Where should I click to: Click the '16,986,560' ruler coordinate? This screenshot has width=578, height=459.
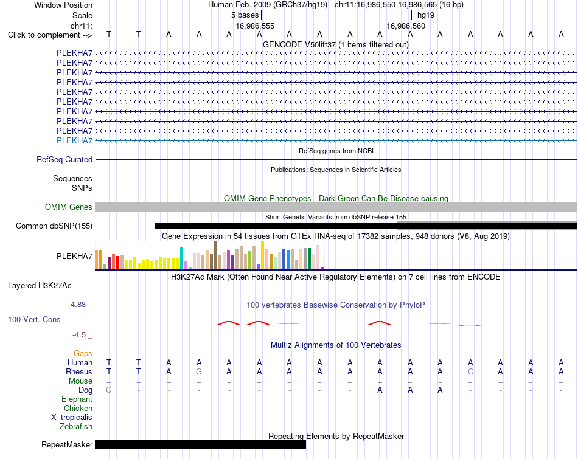coord(406,26)
